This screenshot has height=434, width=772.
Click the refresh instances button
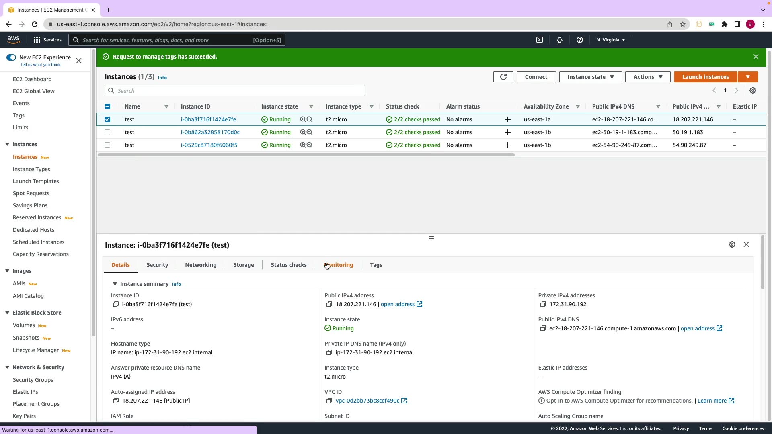click(503, 77)
